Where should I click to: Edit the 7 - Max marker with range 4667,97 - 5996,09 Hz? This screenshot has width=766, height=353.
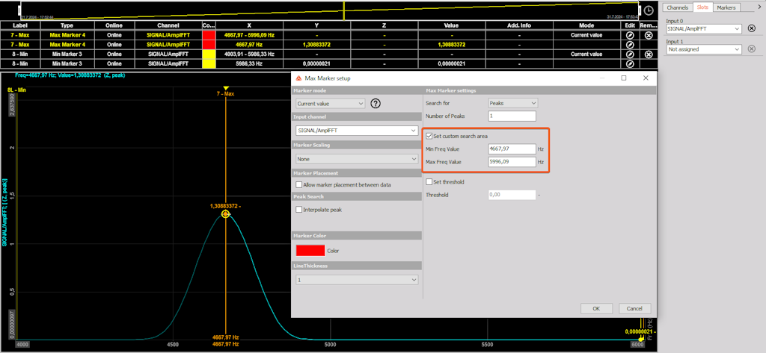630,35
